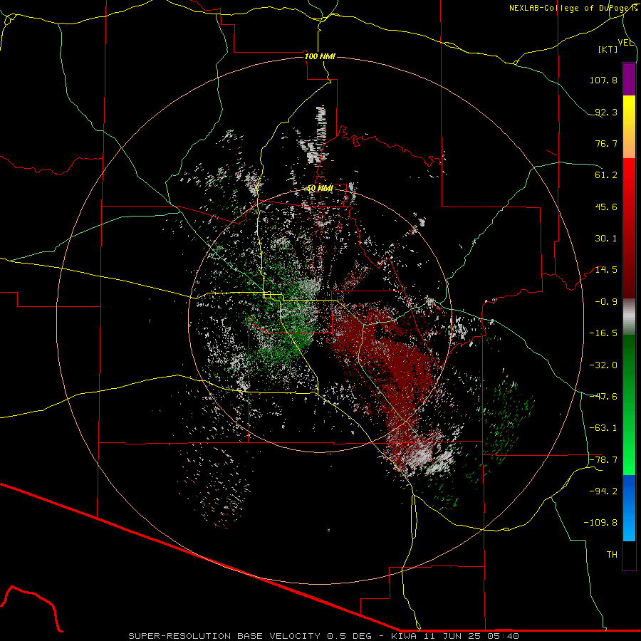Screen dimensions: 641x641
Task: Click the VEL label above color scale
Action: pyautogui.click(x=625, y=43)
